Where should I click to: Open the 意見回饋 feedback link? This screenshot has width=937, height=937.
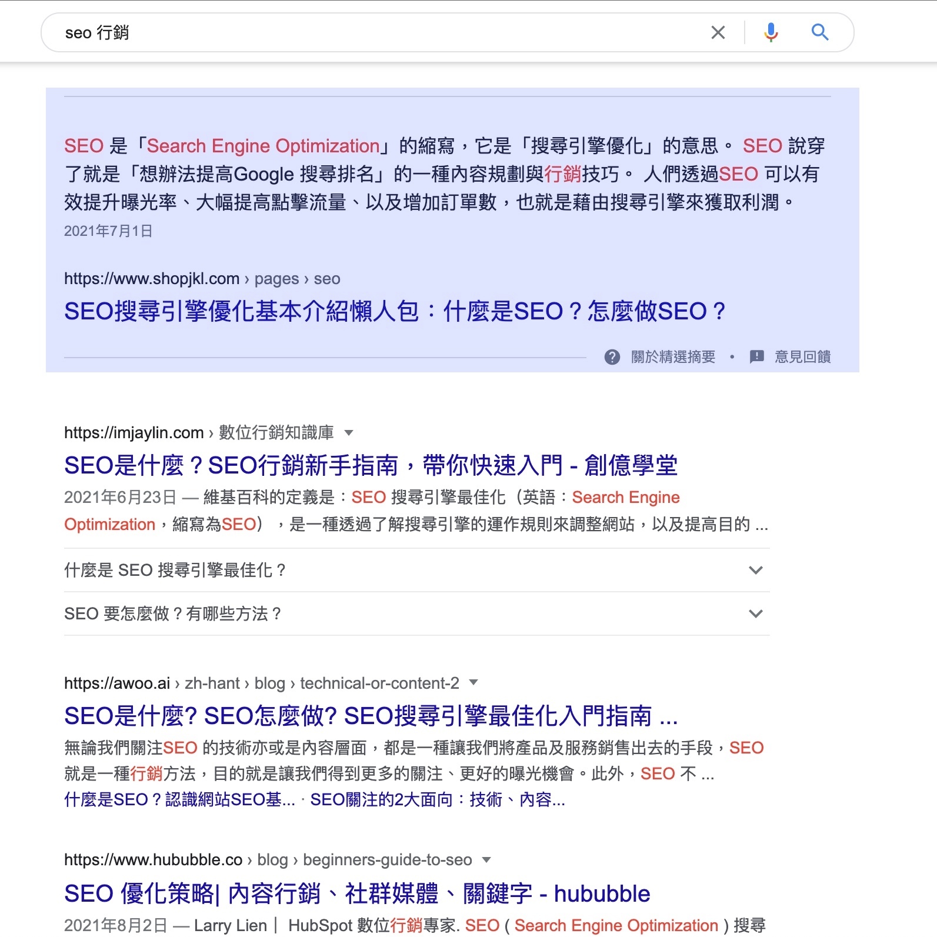click(803, 357)
